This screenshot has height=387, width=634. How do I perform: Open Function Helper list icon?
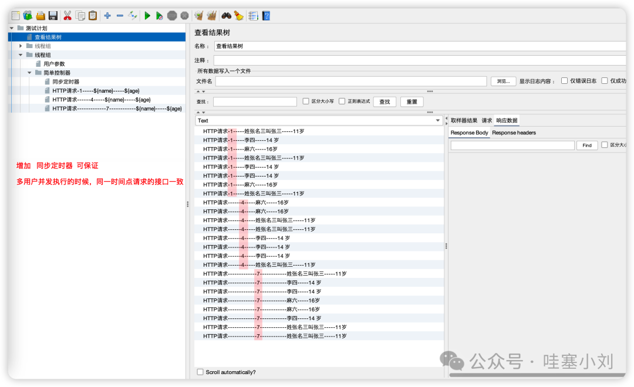click(253, 16)
